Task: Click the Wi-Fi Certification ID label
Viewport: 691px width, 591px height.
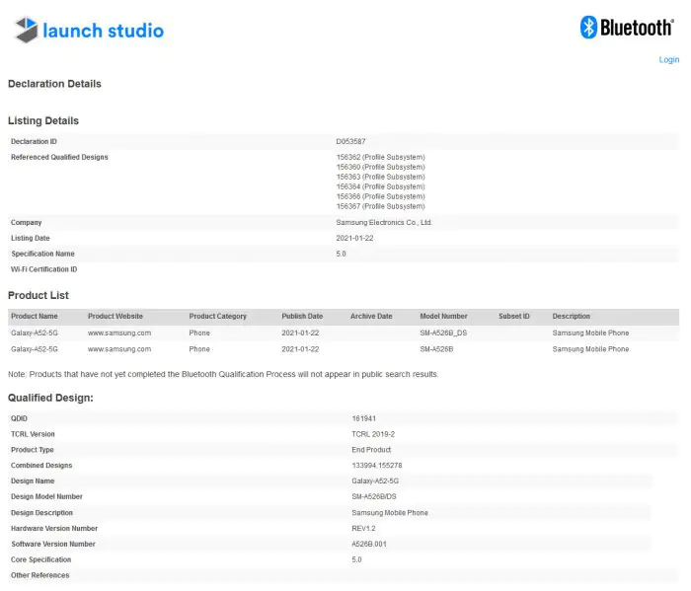Action: 44,269
